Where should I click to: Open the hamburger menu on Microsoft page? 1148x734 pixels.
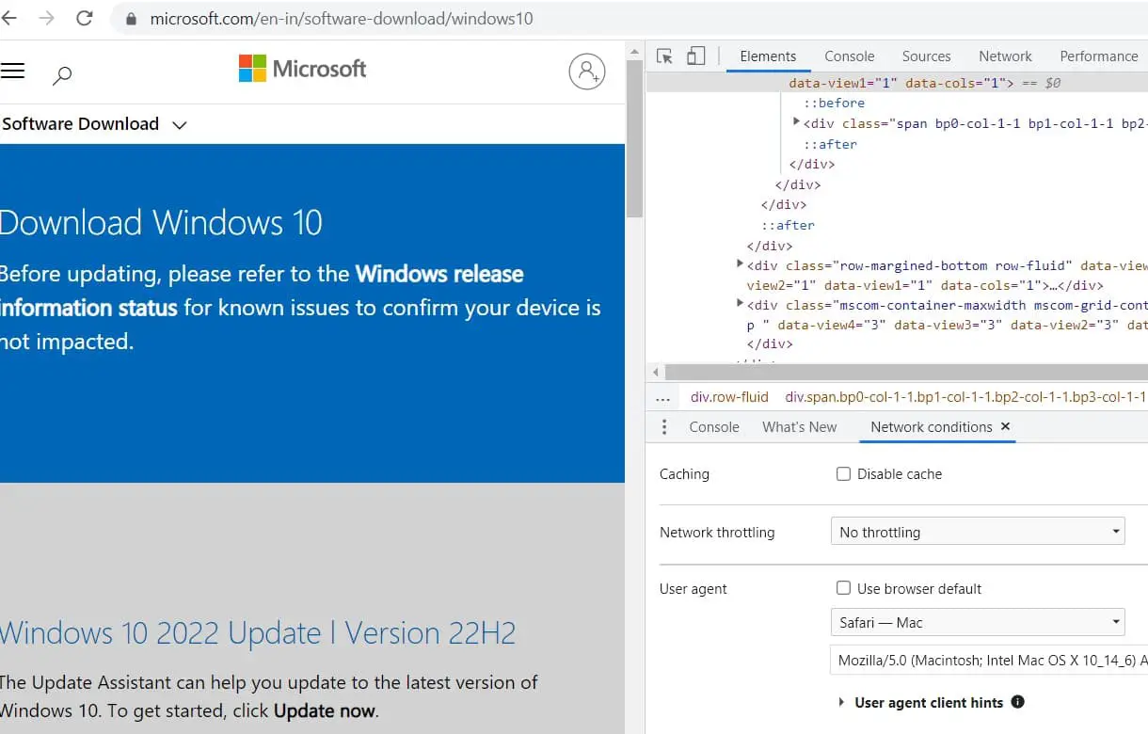(x=13, y=71)
